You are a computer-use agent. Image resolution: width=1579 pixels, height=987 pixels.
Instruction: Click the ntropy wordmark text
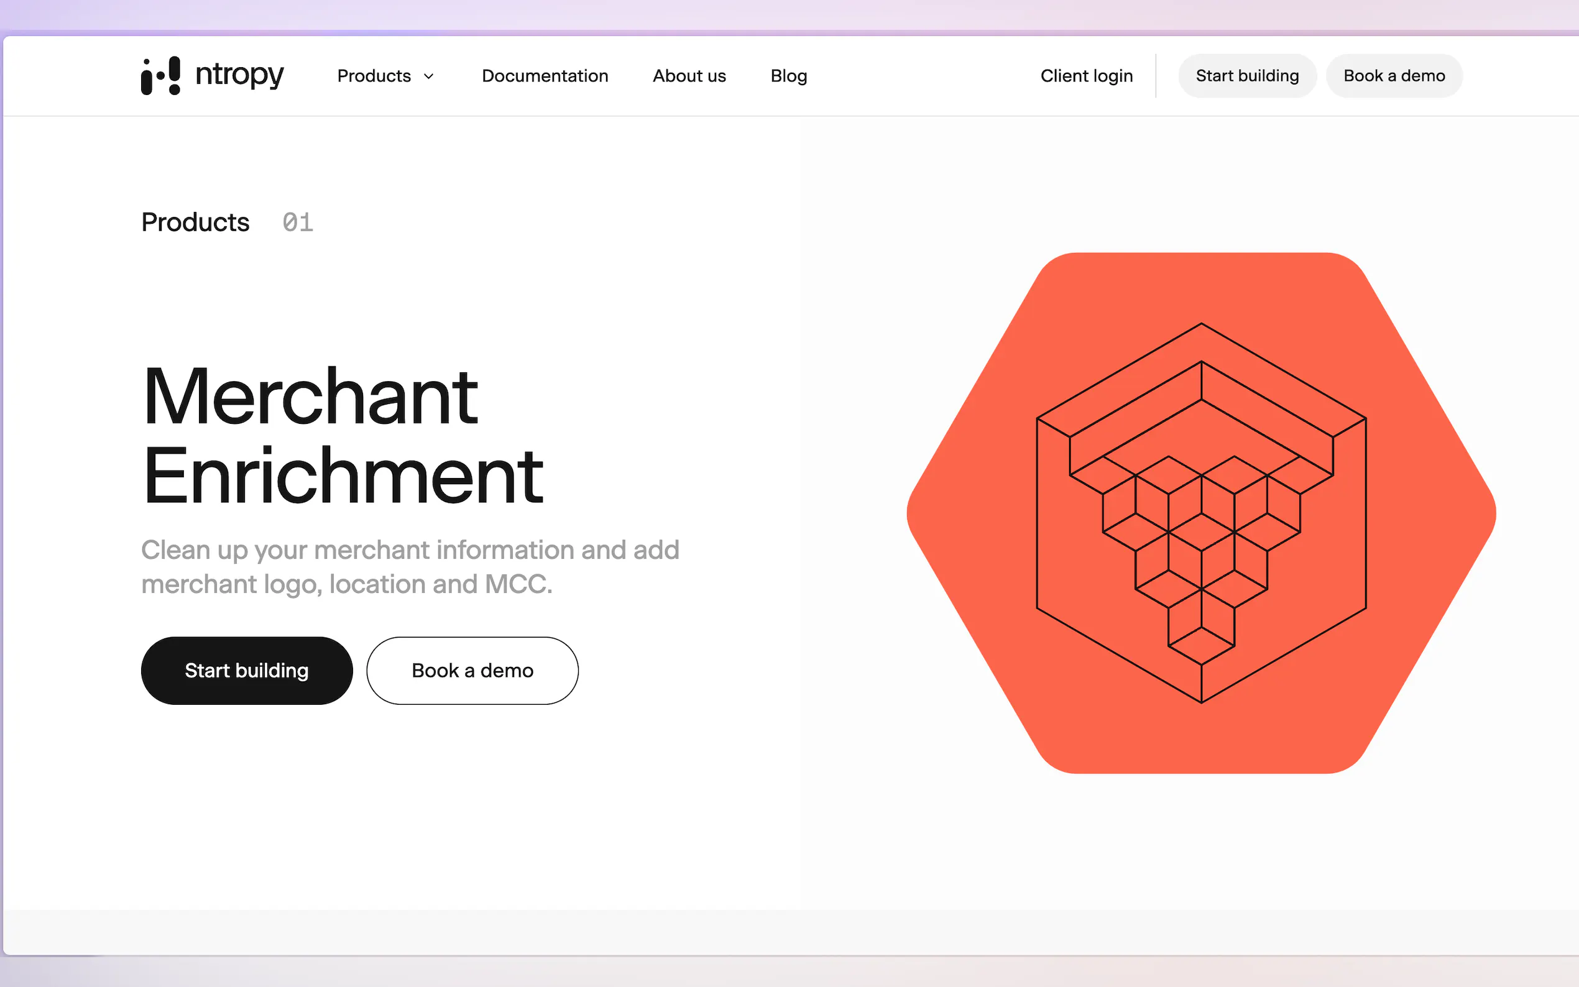239,76
